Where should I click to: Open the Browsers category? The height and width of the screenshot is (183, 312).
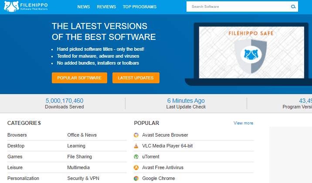coord(17,135)
